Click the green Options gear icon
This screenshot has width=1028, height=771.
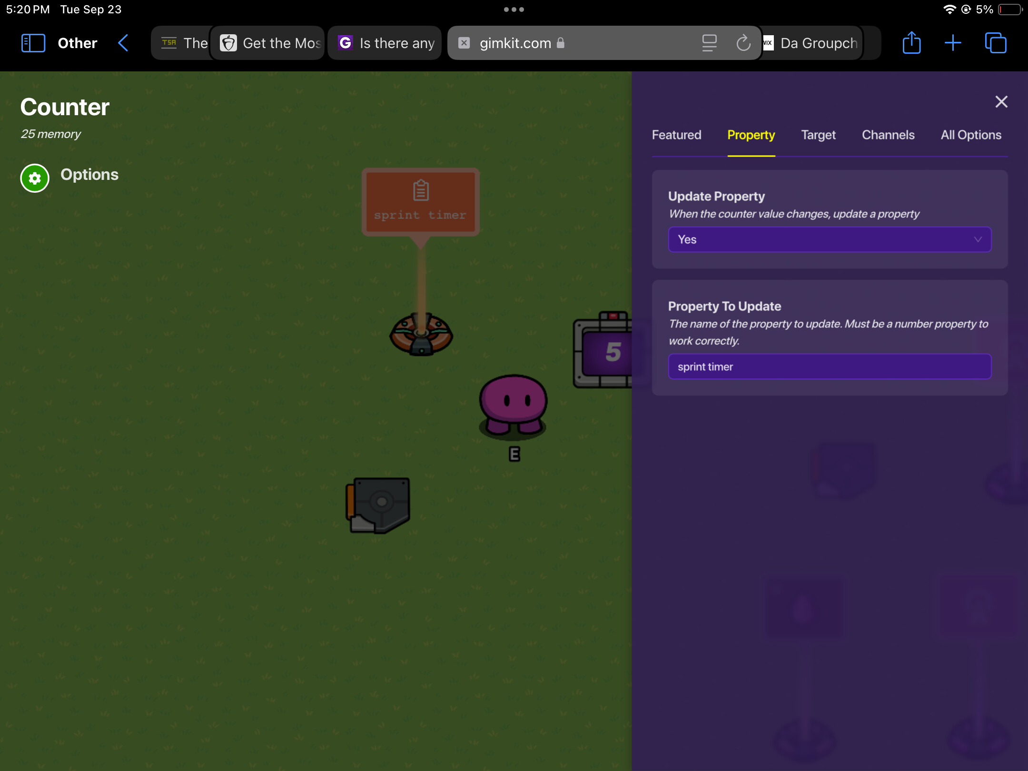35,178
